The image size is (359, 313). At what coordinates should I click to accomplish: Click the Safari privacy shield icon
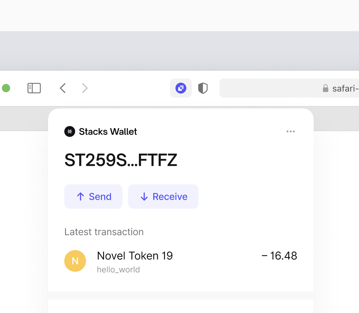(x=203, y=88)
